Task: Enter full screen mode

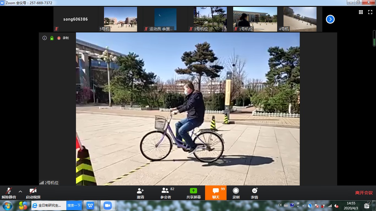Action: click(x=370, y=12)
